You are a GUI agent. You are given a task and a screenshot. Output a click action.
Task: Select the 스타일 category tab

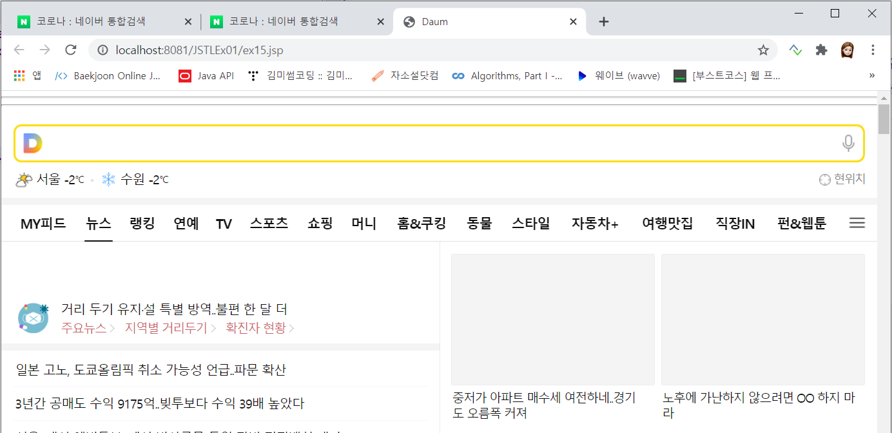point(531,224)
